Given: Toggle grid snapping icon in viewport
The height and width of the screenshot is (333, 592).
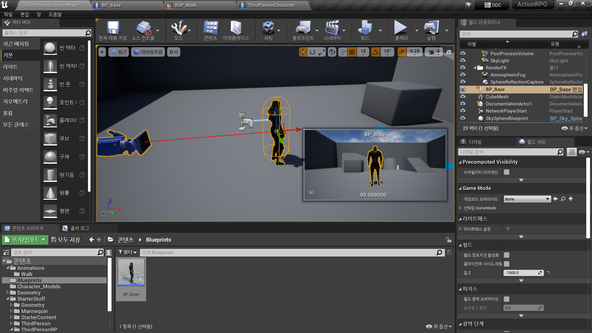Looking at the screenshot, I should (352, 52).
